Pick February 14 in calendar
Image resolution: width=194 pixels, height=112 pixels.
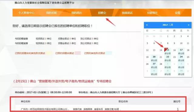(161, 50)
